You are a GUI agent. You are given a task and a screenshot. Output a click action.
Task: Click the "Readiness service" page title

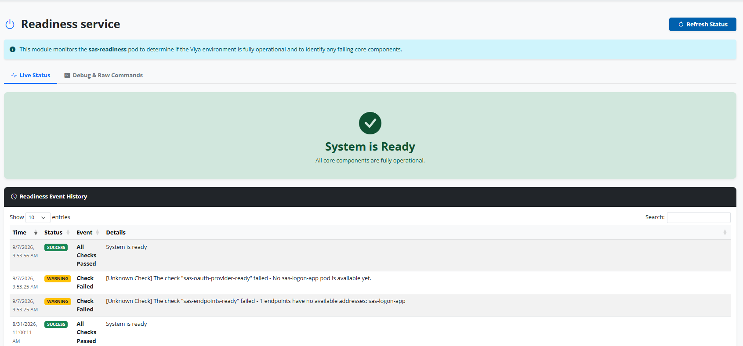pyautogui.click(x=71, y=24)
